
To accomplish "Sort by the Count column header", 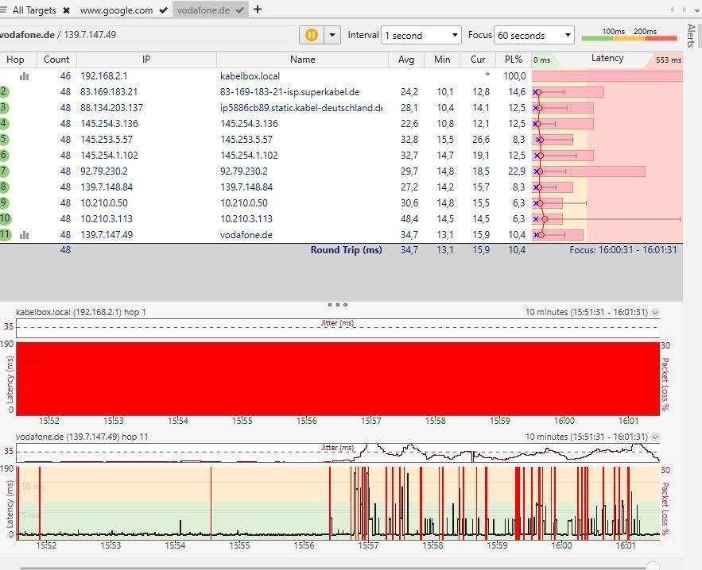I will (56, 60).
